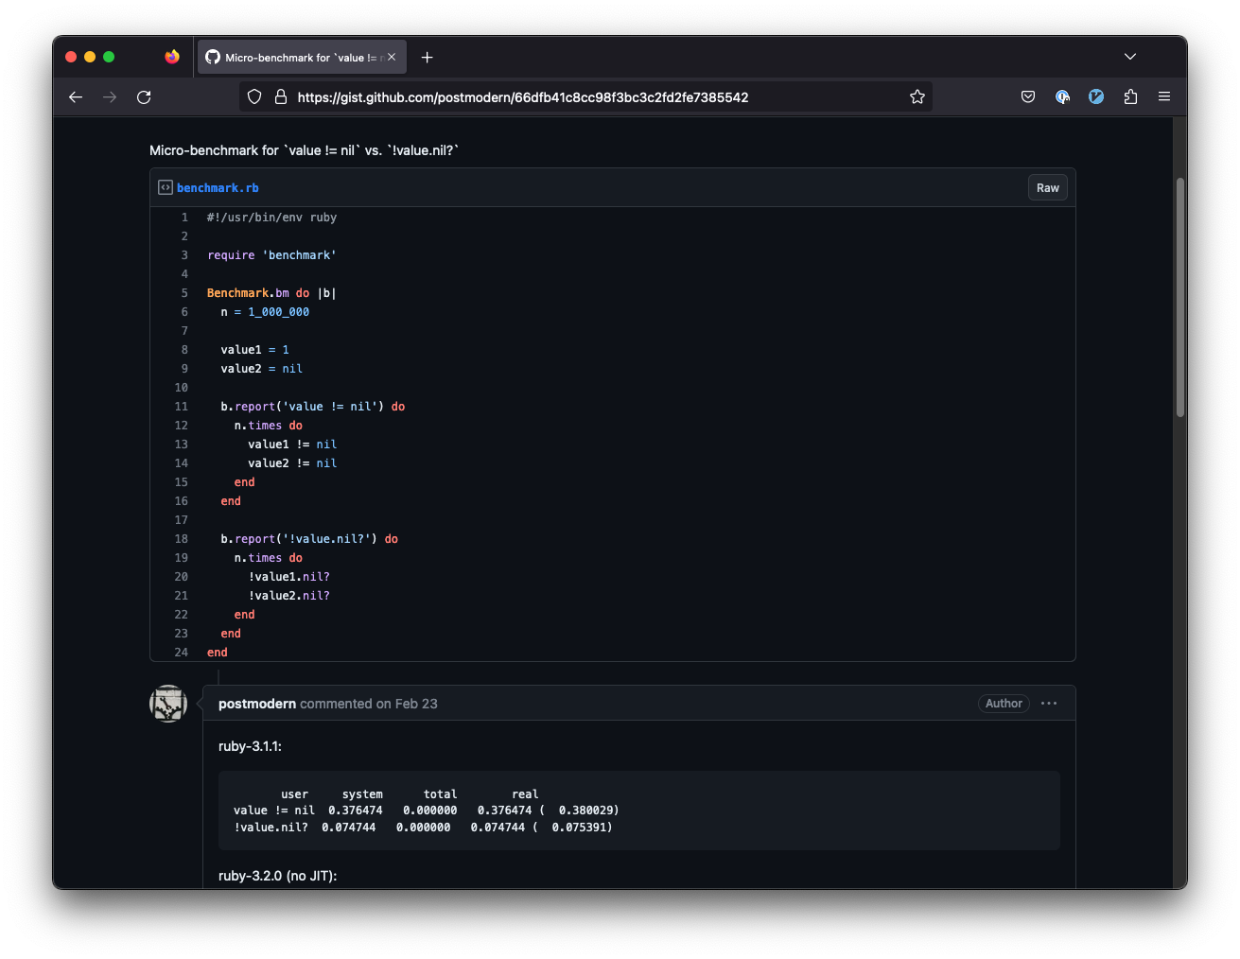View the Raw file
The image size is (1240, 959).
[x=1048, y=187]
